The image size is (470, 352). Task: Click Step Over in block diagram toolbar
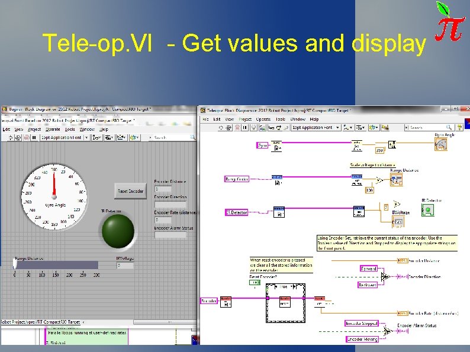(278, 128)
